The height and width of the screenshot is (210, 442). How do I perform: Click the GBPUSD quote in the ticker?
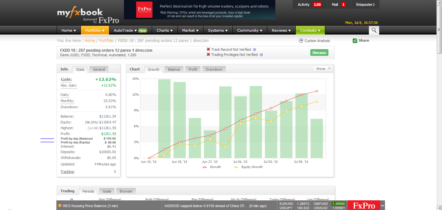330,204
